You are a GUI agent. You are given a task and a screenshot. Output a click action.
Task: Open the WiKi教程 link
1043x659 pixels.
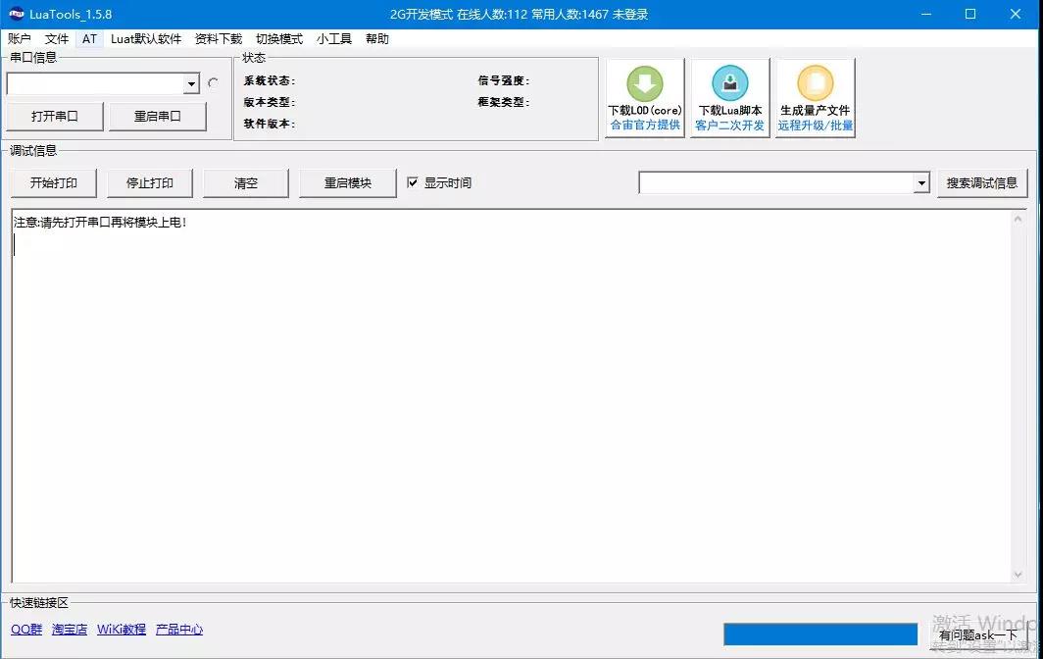point(122,629)
